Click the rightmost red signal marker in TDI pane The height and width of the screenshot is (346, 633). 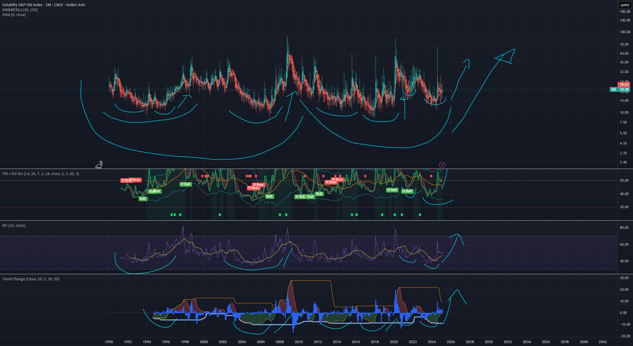[x=431, y=176]
